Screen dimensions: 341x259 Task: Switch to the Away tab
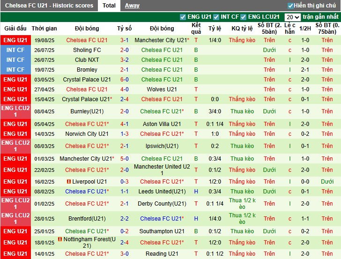point(132,6)
